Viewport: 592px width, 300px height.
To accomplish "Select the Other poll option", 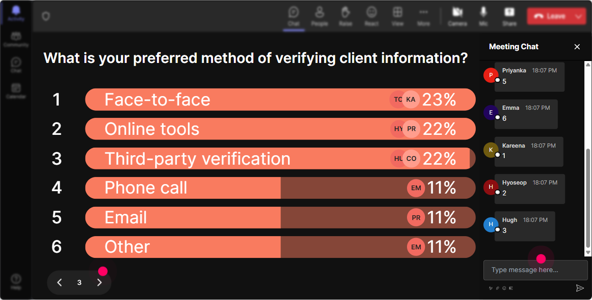I will click(x=280, y=247).
